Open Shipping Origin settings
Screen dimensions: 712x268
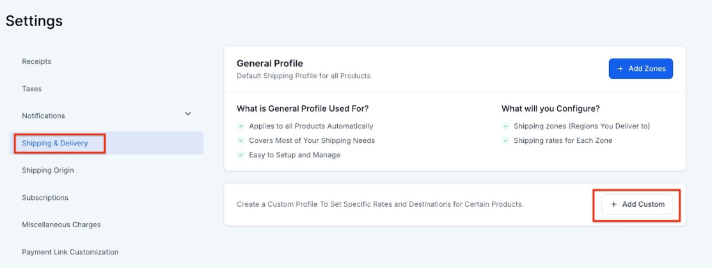pos(48,170)
